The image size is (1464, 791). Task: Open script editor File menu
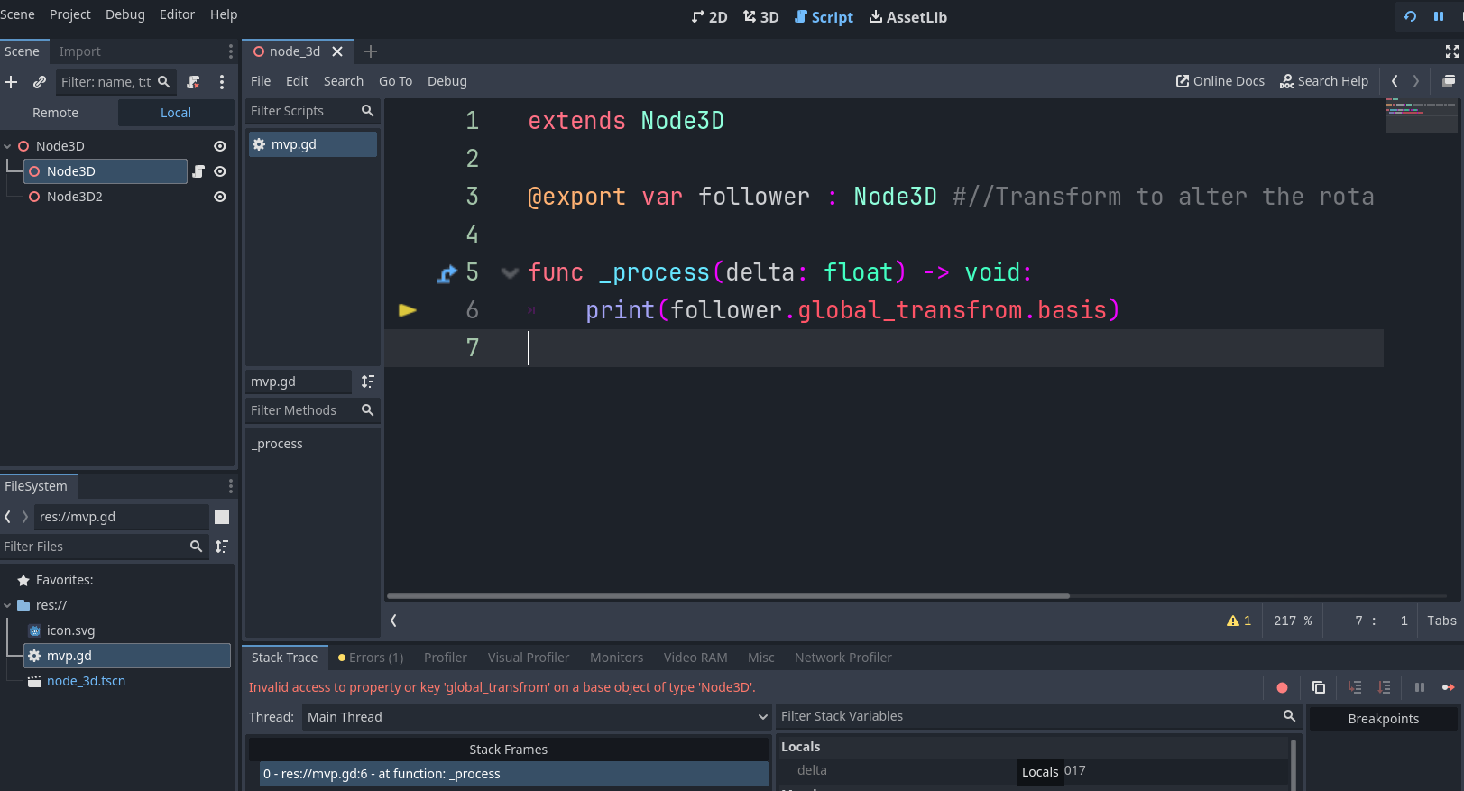click(261, 81)
